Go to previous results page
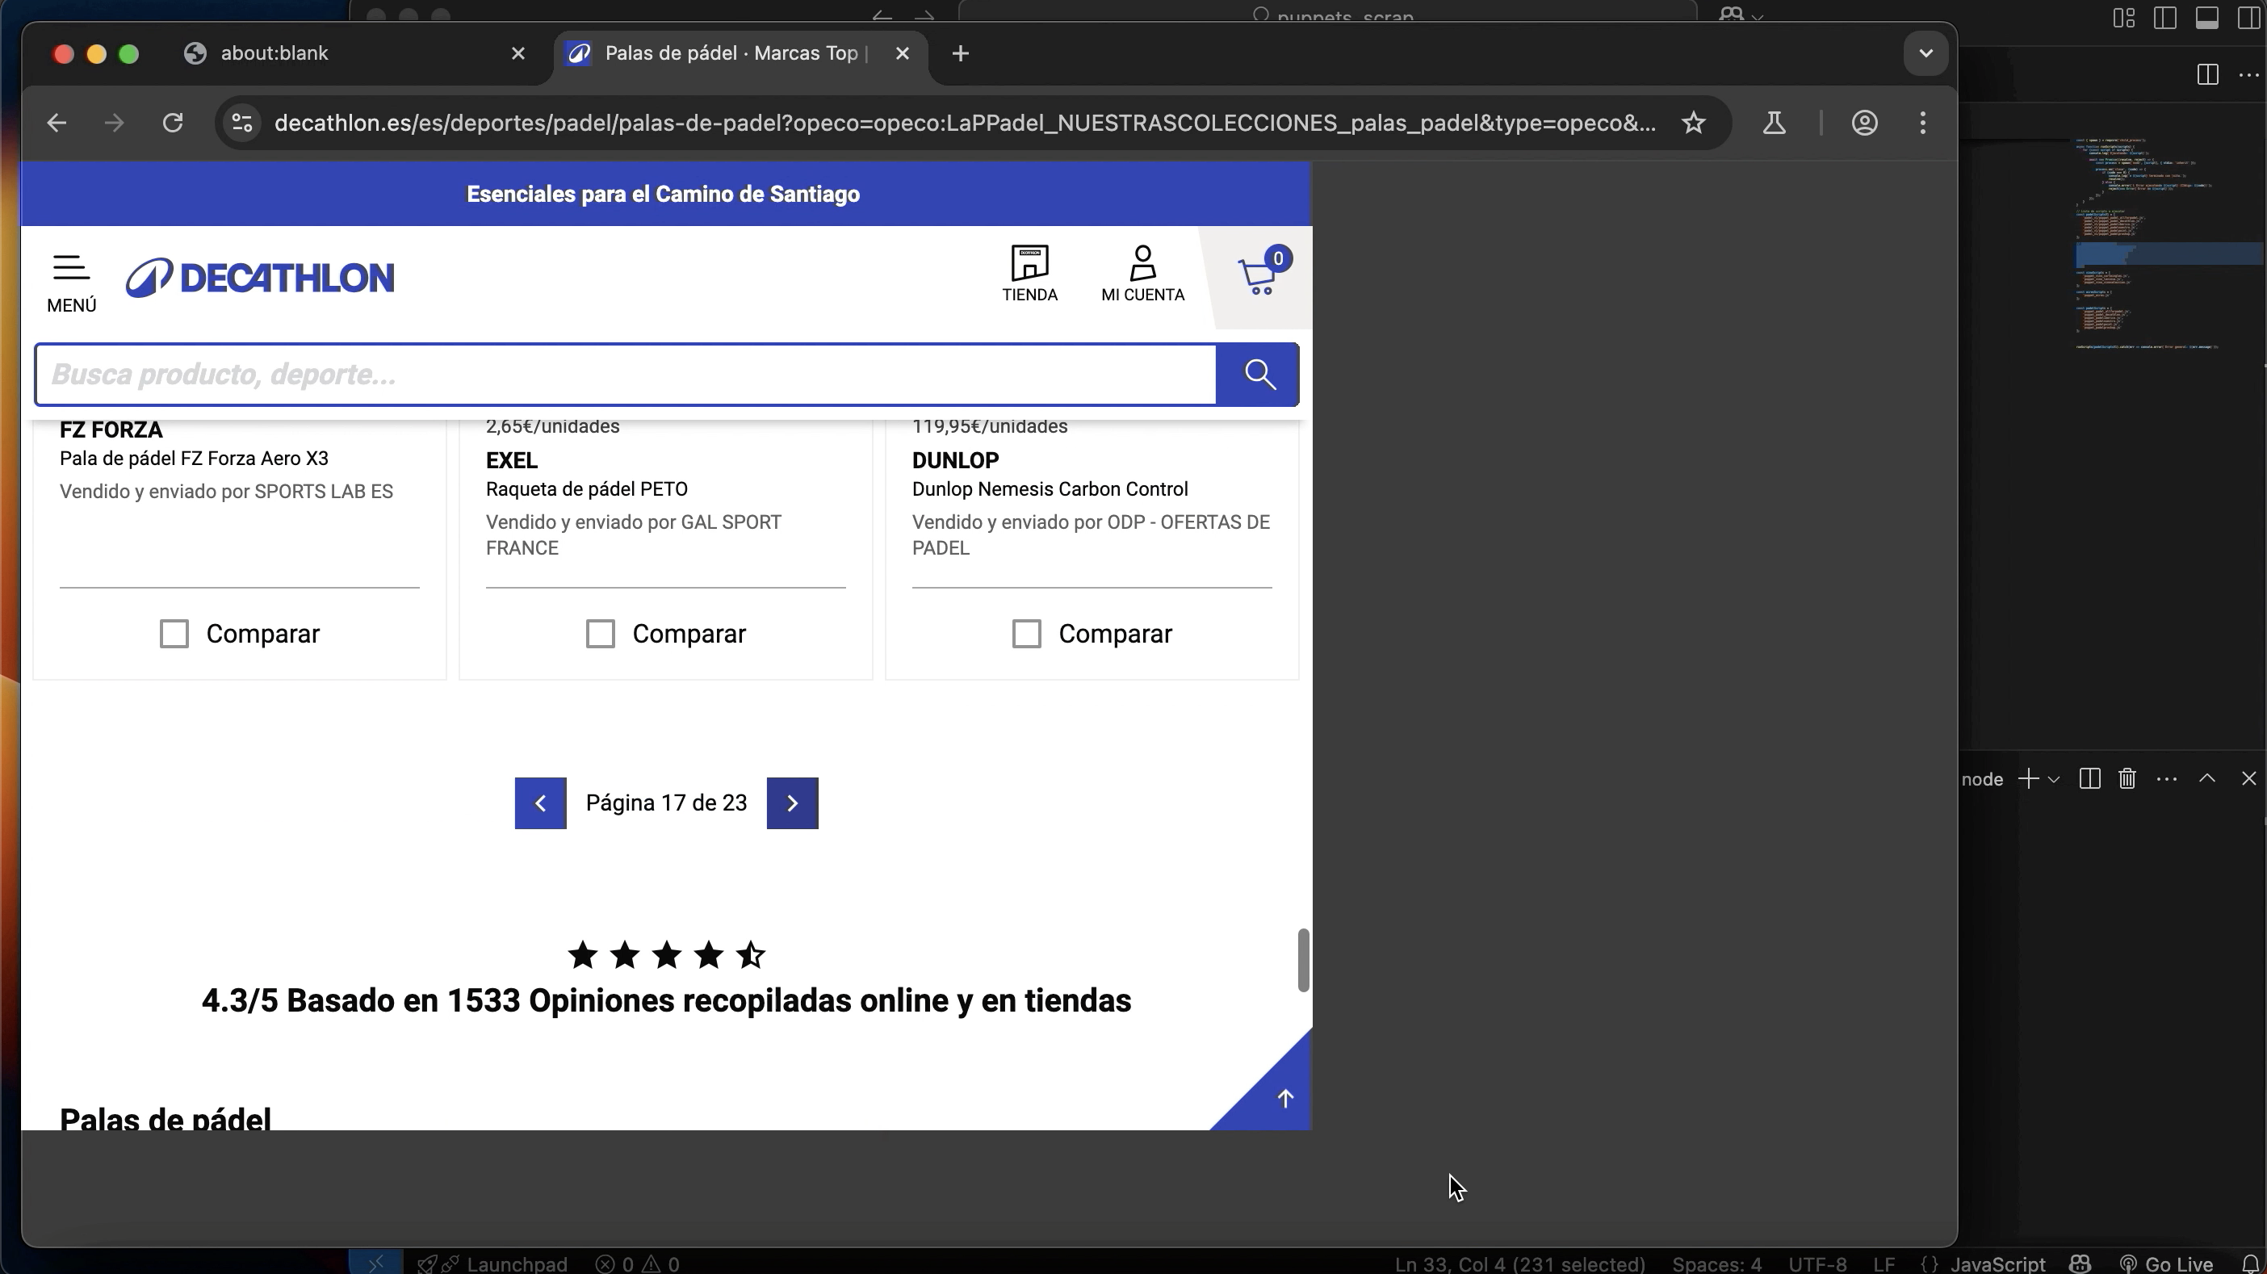Screen dimensions: 2267x1274 point(540,803)
